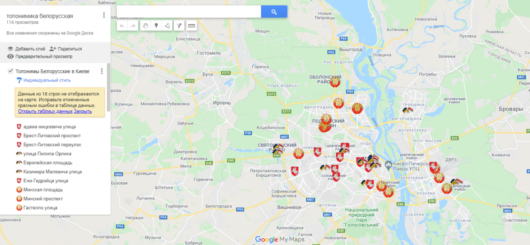Open the Открыть таблицу данных link
This screenshot has height=245, width=530.
point(45,111)
